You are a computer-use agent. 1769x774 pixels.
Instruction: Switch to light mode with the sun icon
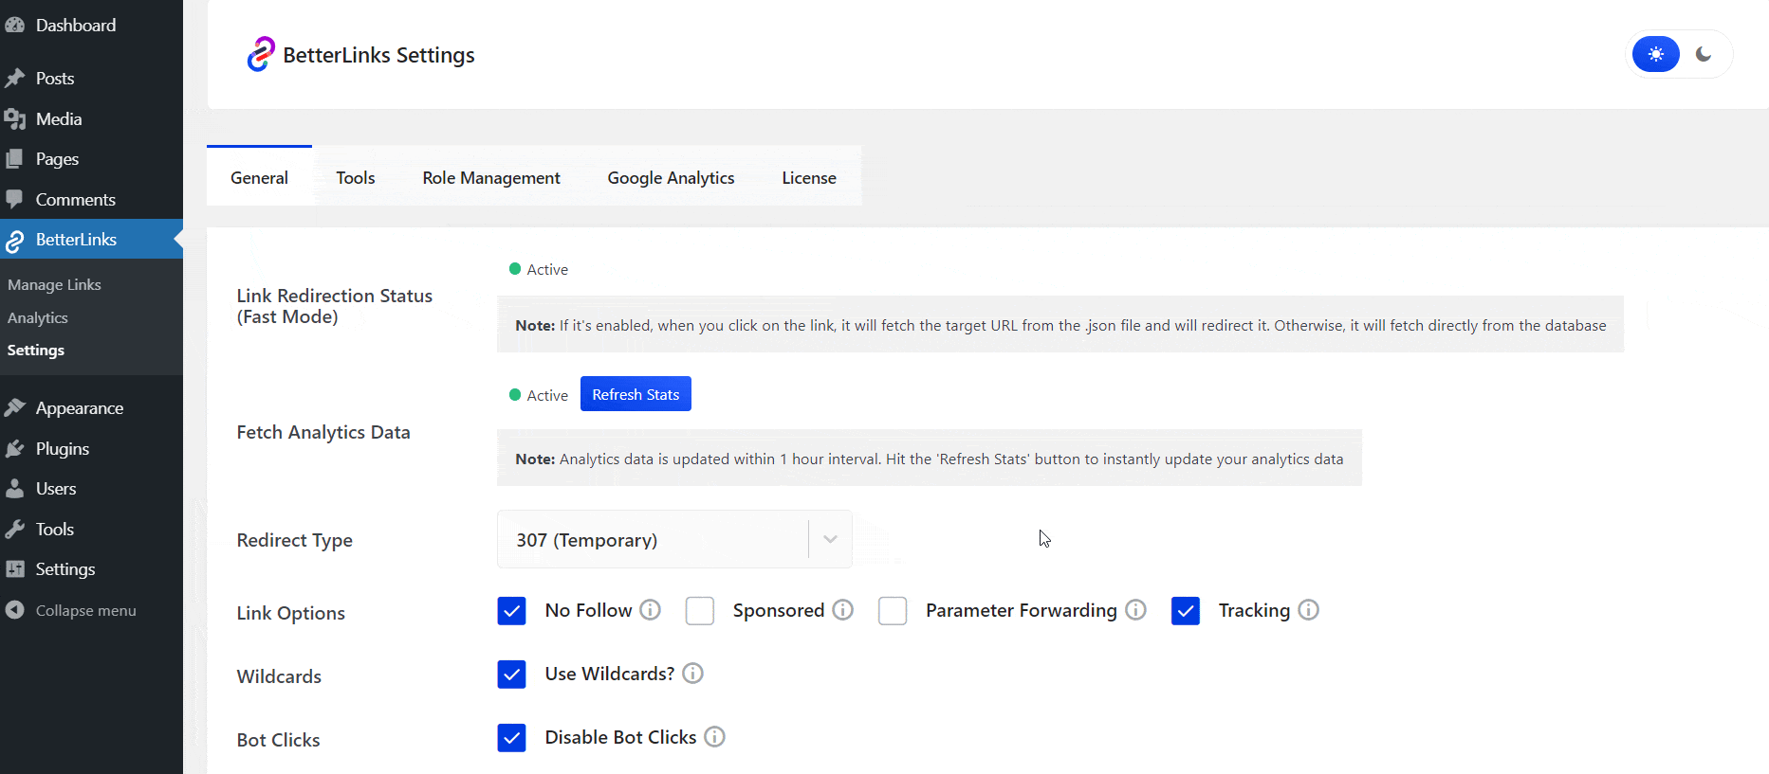[x=1656, y=54]
